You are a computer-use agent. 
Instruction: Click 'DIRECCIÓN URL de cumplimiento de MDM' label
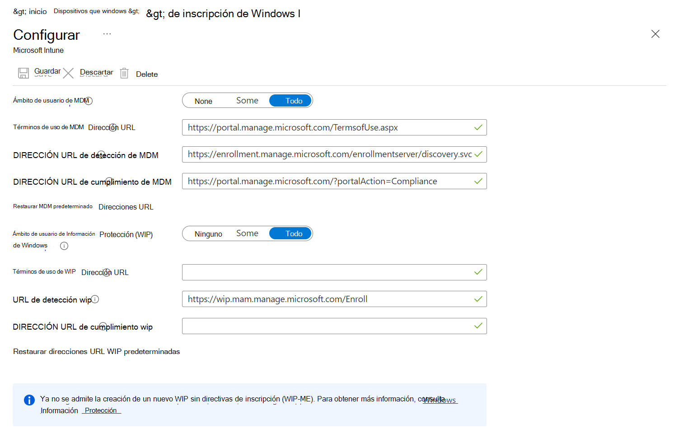[92, 182]
